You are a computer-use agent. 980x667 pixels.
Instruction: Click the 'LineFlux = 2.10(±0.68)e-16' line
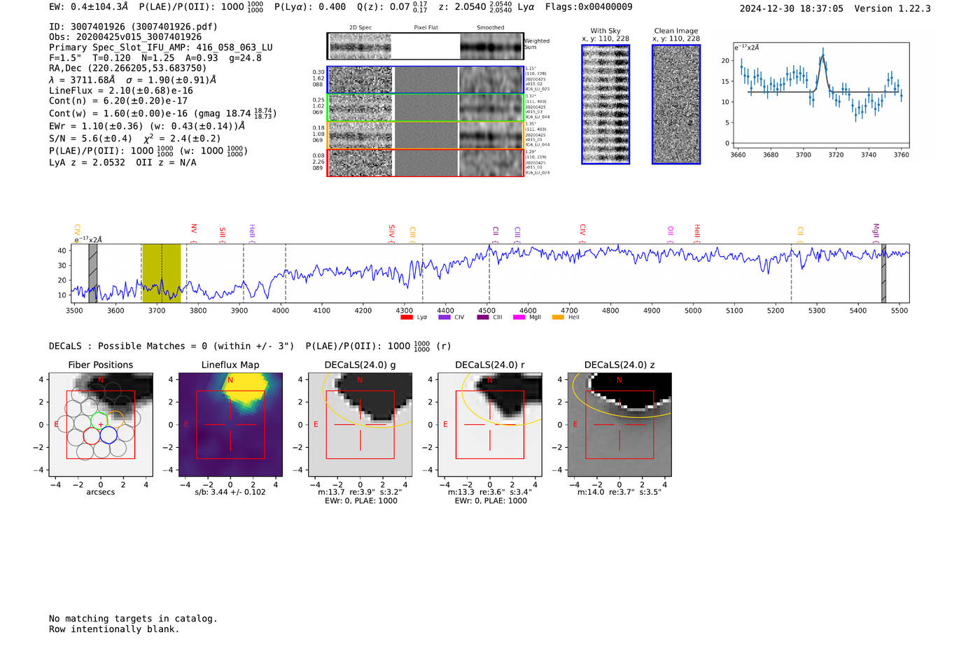[x=121, y=91]
